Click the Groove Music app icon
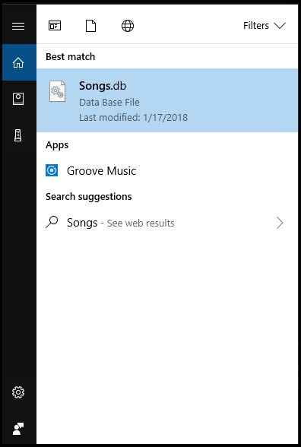This screenshot has height=447, width=301. coord(52,170)
